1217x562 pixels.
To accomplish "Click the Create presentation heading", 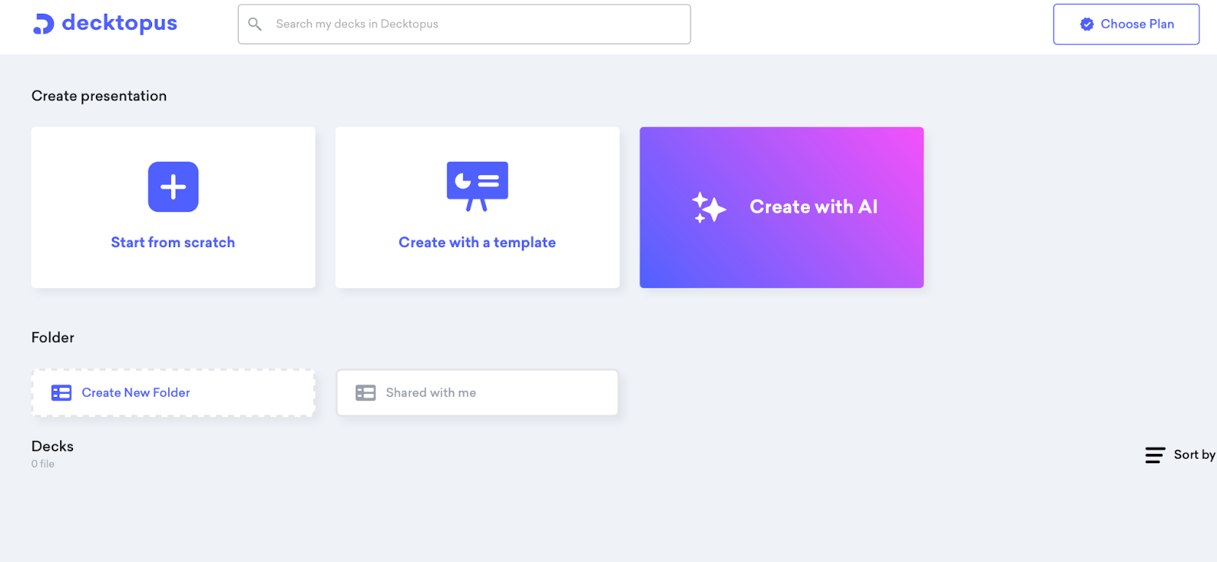I will pyautogui.click(x=99, y=96).
